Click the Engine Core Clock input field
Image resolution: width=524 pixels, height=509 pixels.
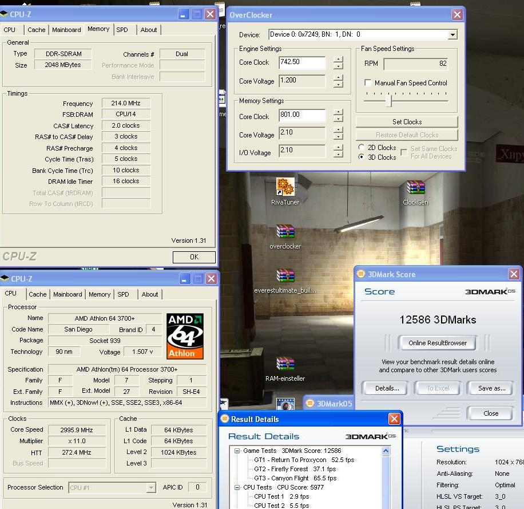tap(302, 62)
